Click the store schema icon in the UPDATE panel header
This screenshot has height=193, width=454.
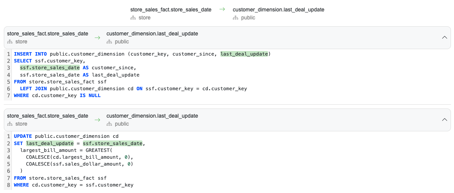pos(10,124)
